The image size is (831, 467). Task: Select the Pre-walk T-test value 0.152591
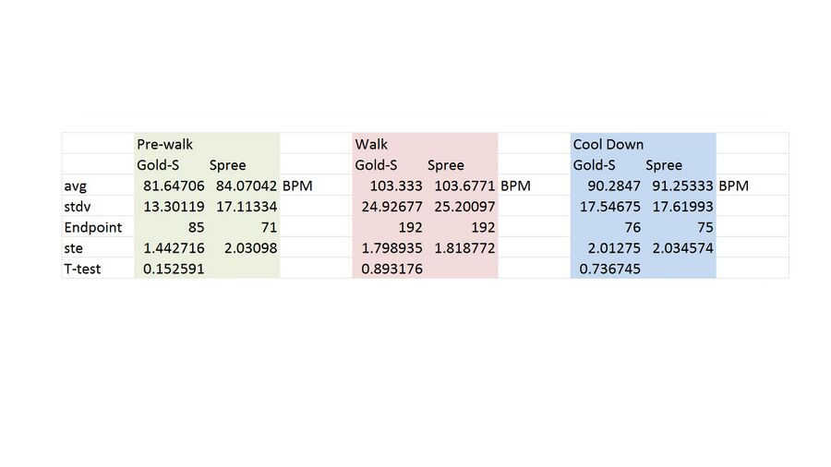174,269
